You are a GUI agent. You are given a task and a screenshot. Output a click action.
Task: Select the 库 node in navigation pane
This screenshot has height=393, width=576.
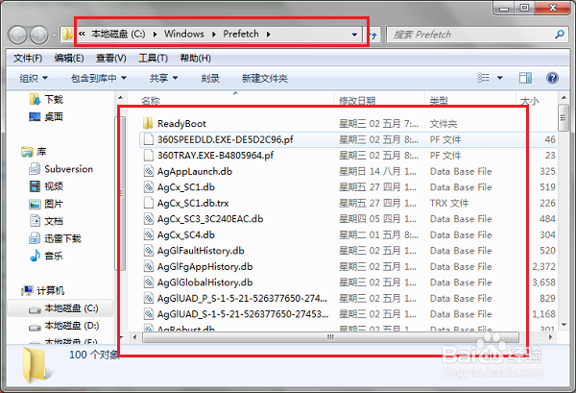coord(34,152)
